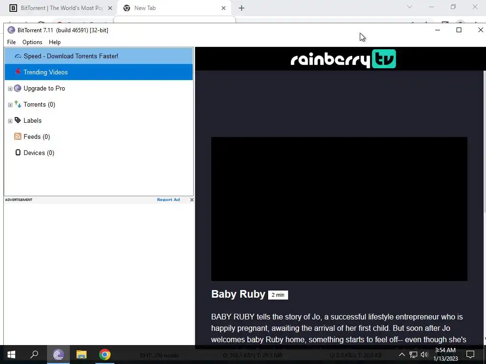Viewport: 486px width, 364px height.
Task: Show hidden system tray icons
Action: tap(402, 355)
